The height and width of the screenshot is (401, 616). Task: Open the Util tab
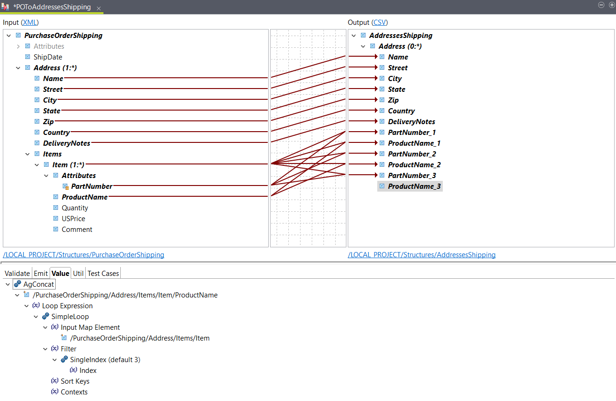[x=78, y=273]
